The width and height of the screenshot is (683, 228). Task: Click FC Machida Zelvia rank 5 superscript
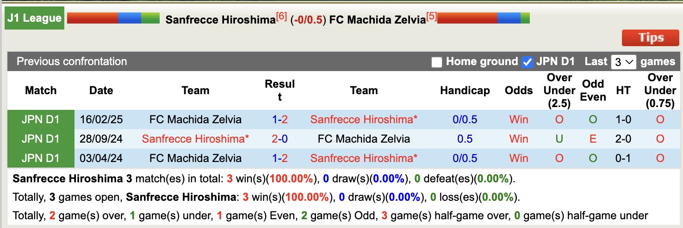click(431, 17)
